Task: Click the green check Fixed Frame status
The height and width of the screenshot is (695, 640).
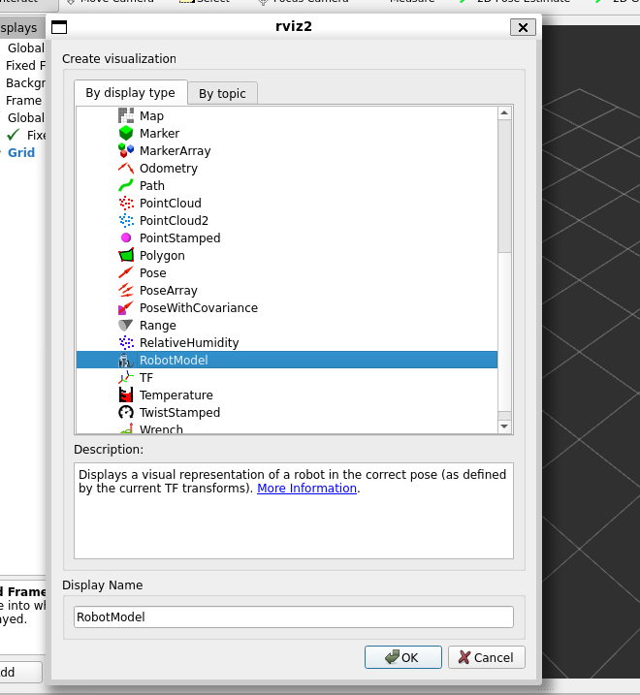Action: [x=14, y=135]
